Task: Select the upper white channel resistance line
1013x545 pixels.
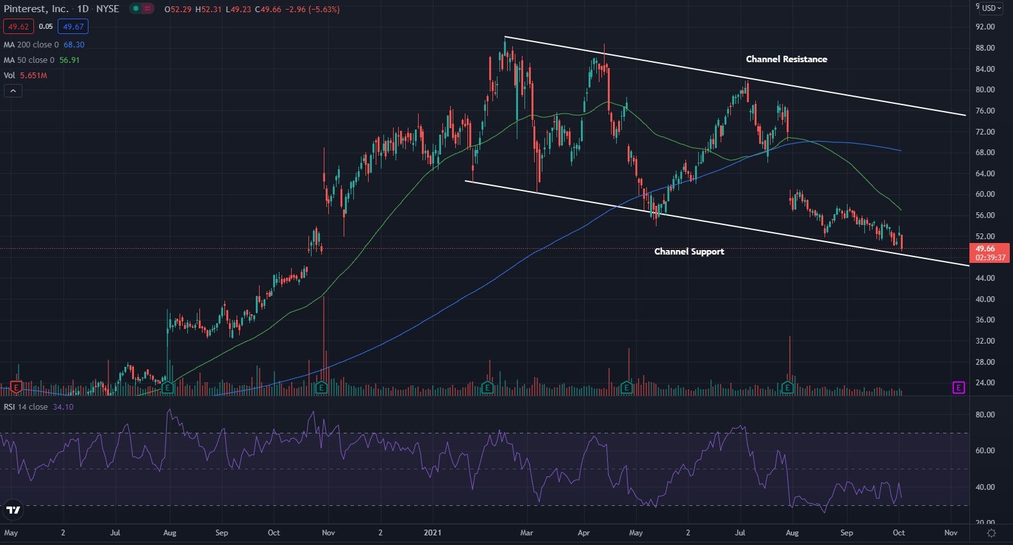Action: (735, 77)
